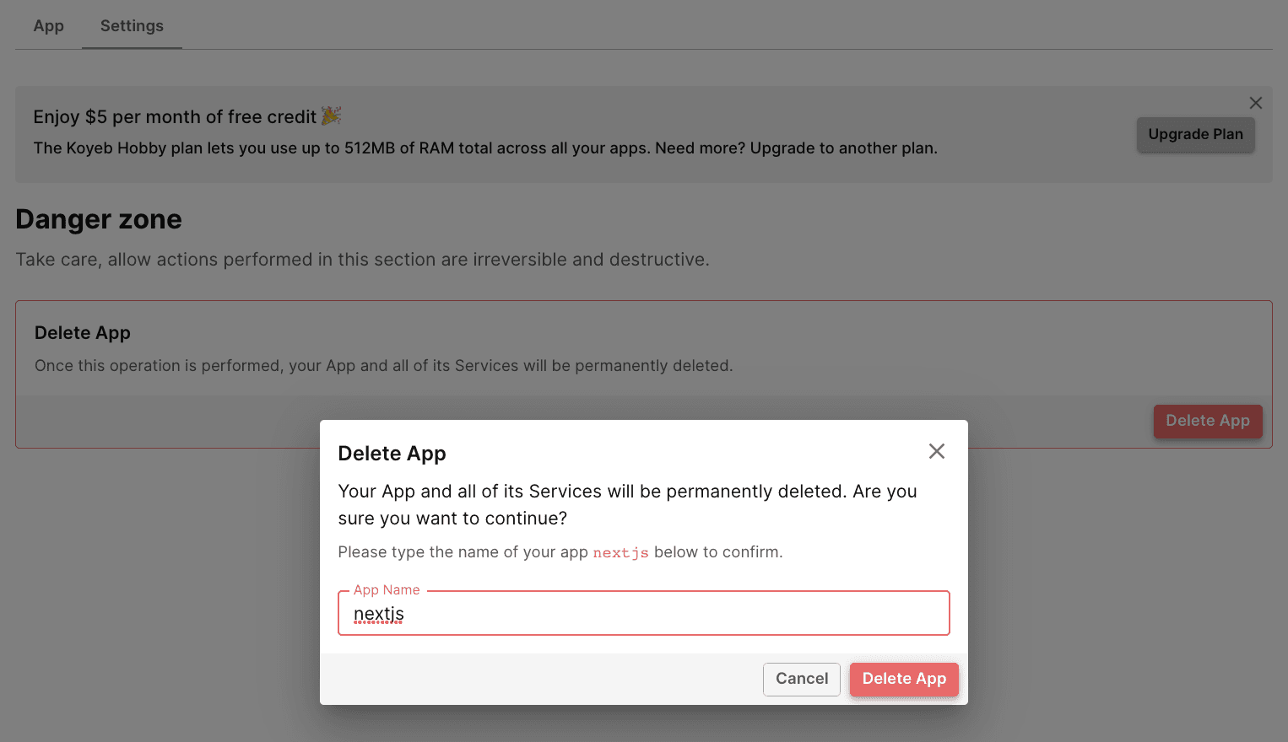
Task: Cancel the app deletion dialog
Action: pos(801,679)
